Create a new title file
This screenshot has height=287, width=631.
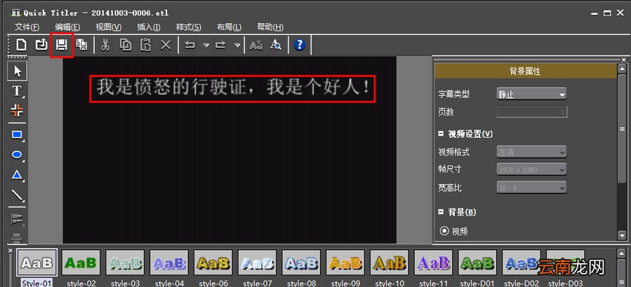(21, 45)
